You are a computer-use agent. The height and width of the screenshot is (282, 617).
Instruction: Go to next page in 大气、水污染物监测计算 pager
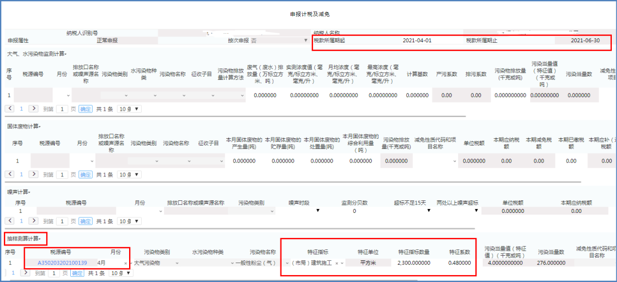click(x=34, y=108)
